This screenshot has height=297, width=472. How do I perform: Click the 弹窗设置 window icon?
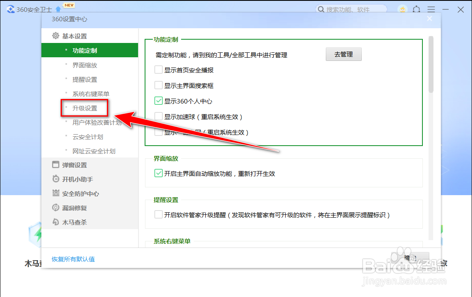pyautogui.click(x=56, y=164)
